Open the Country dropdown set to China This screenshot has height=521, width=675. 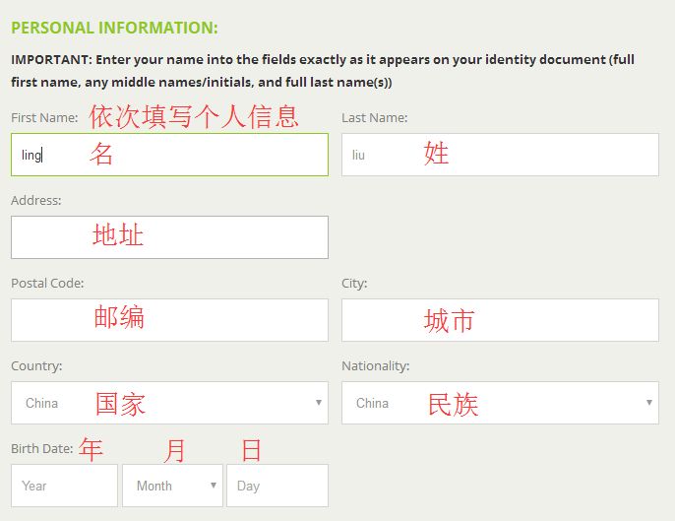coord(169,403)
